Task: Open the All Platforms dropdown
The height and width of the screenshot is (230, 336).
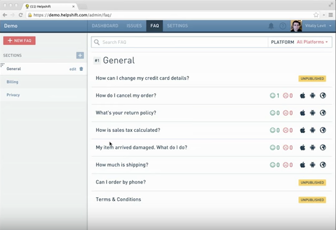Action: [312, 42]
